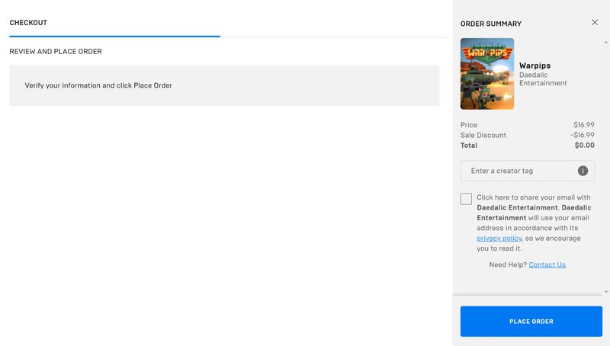Focus the Enter a creator tag field
Screen dimensions: 610x346
(x=527, y=171)
